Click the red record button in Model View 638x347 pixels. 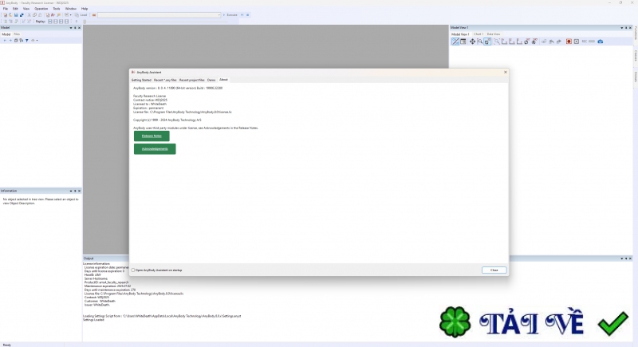[x=569, y=41]
